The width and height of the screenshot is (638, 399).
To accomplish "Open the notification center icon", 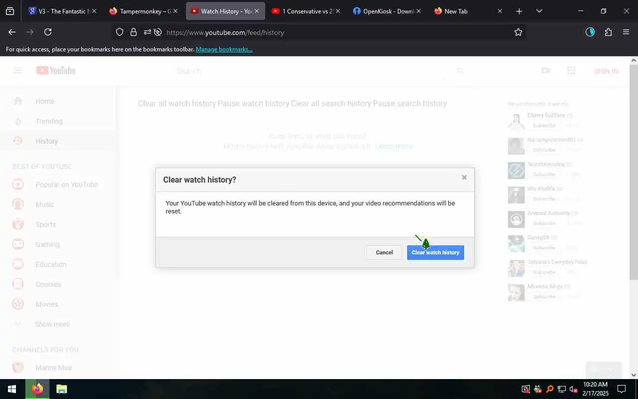I will click(622, 389).
